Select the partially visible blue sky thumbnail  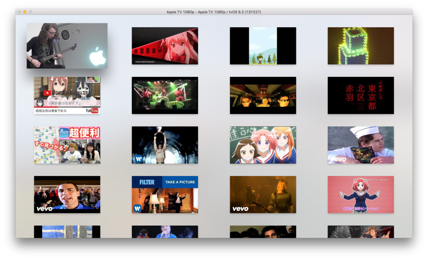(x=67, y=232)
